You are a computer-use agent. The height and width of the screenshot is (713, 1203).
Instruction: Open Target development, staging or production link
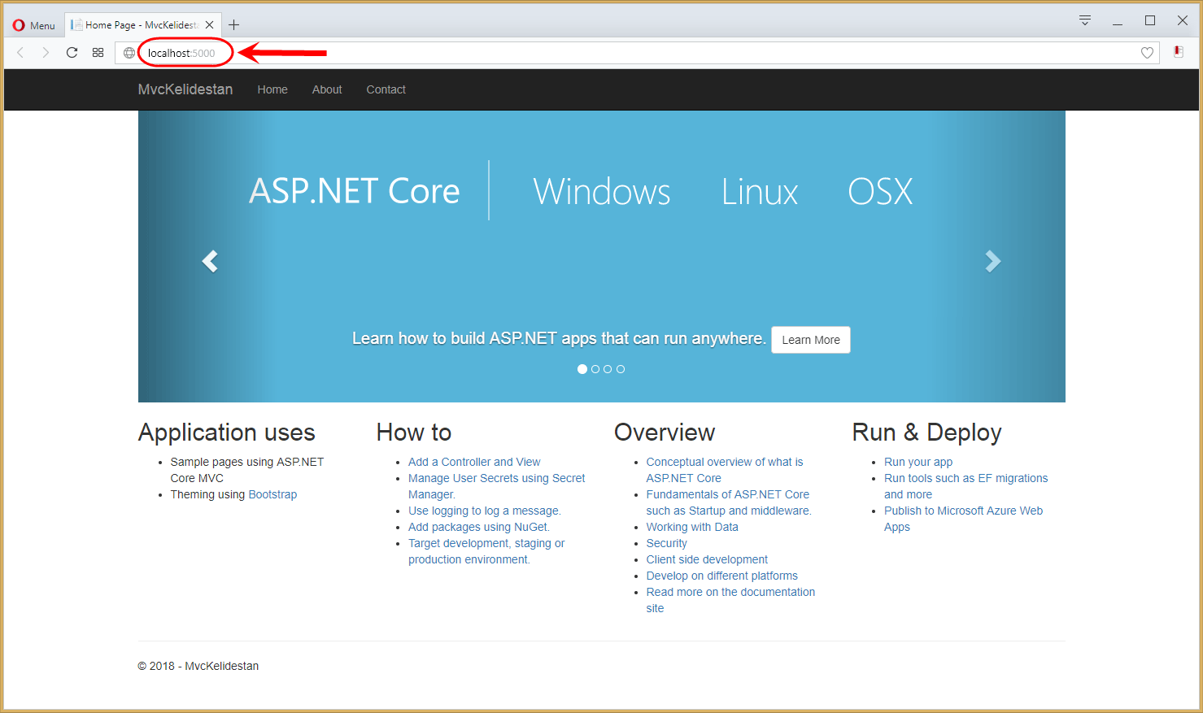click(x=486, y=551)
